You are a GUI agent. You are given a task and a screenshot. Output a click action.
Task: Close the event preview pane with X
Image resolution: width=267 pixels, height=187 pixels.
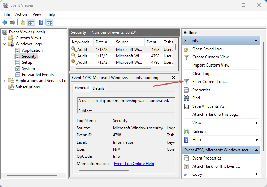(x=173, y=77)
